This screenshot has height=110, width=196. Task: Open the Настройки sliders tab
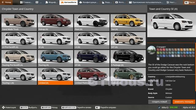click(x=171, y=2)
